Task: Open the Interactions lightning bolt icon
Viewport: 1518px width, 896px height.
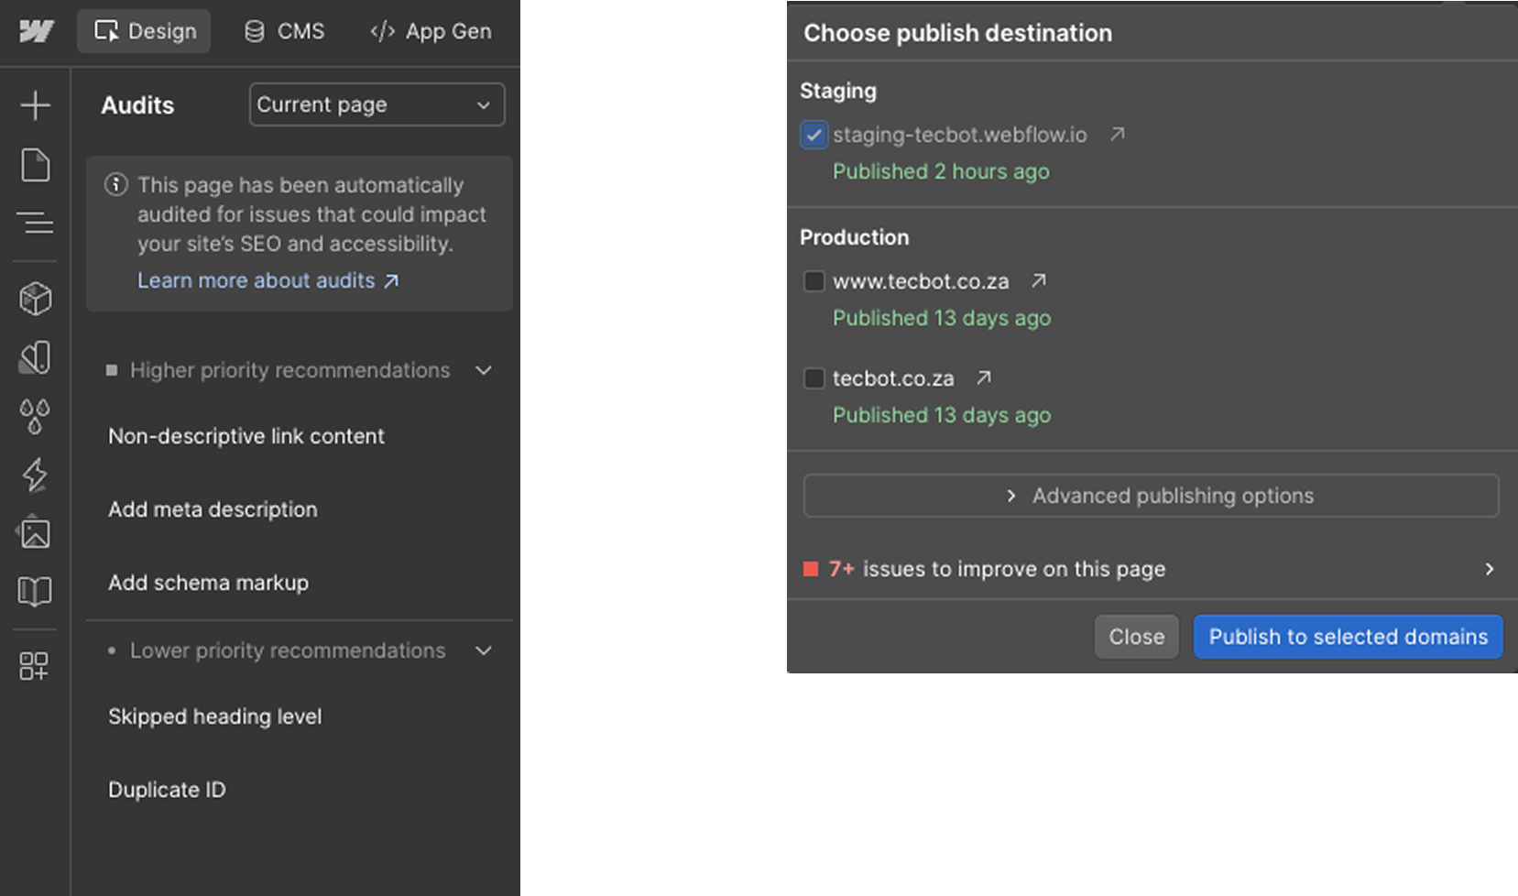Action: (35, 475)
